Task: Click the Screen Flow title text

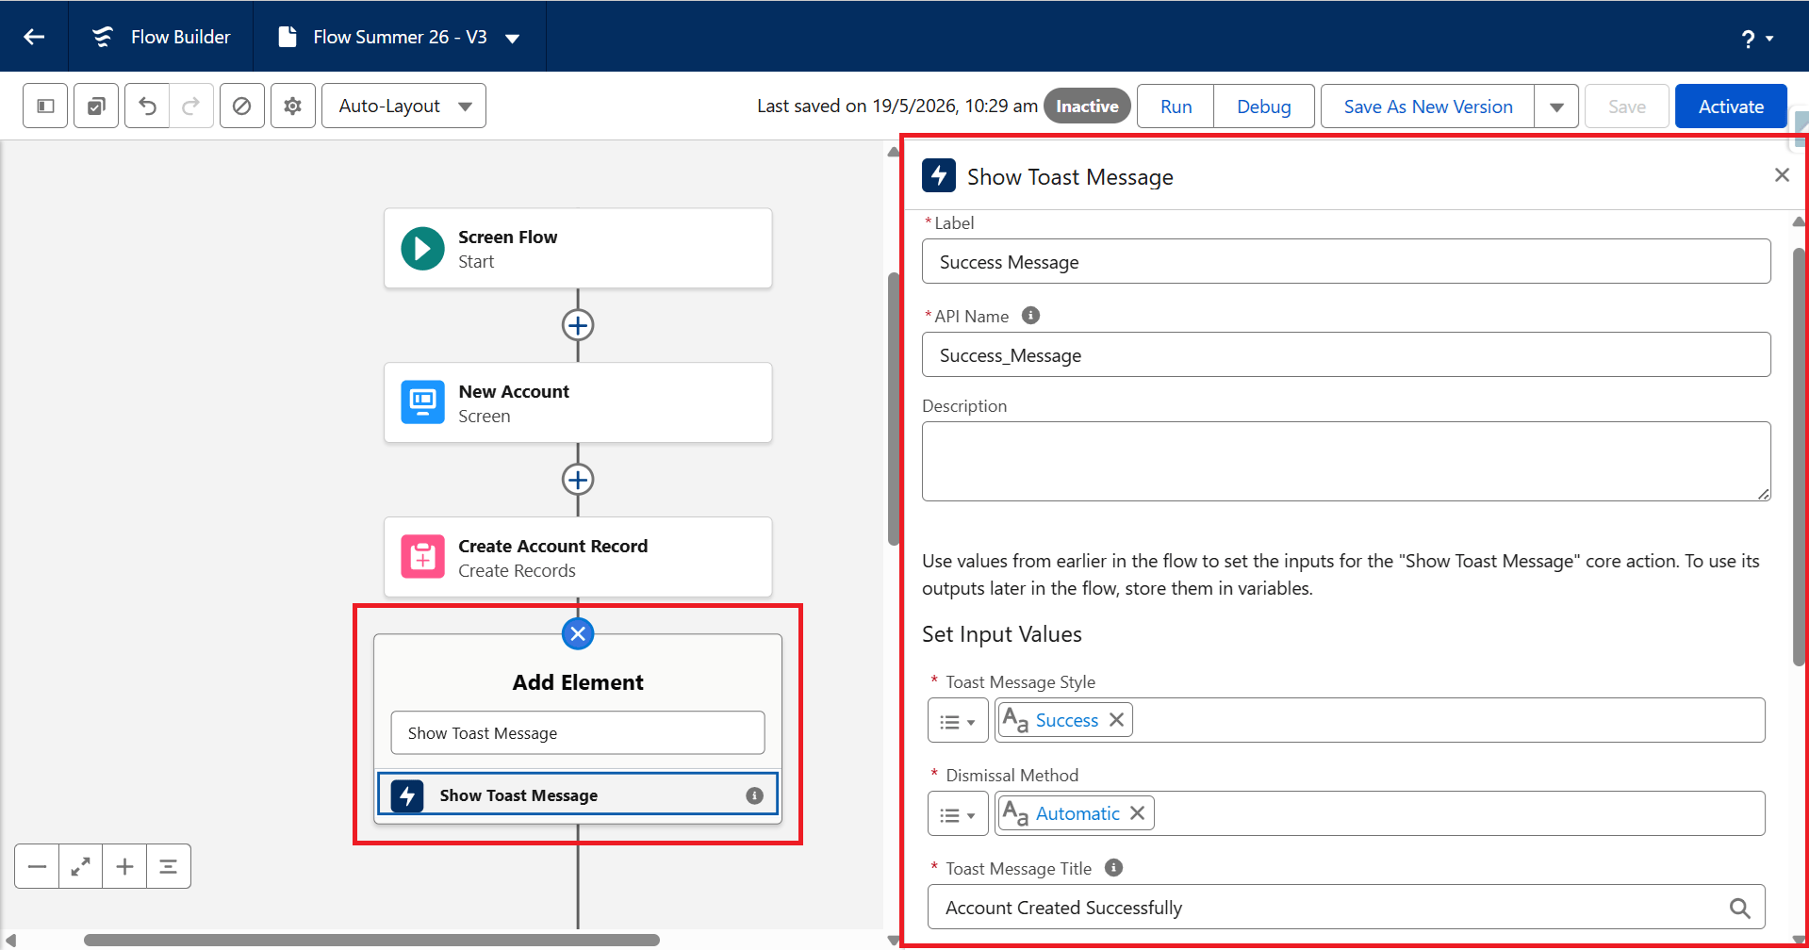Action: [508, 237]
